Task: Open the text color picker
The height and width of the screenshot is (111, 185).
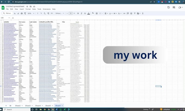Action: tap(89, 13)
